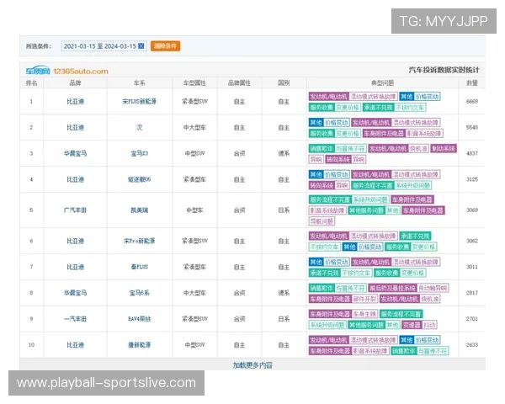This screenshot has height=404, width=505.
Task: Open the 宋Pro新能源 series link
Action: pyautogui.click(x=140, y=241)
